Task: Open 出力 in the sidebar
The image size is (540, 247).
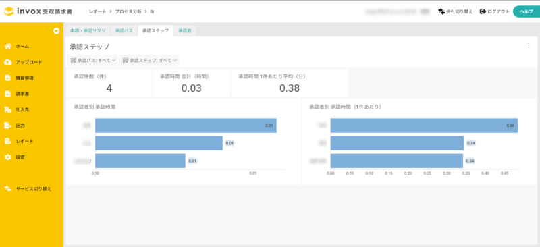Action: click(x=20, y=126)
